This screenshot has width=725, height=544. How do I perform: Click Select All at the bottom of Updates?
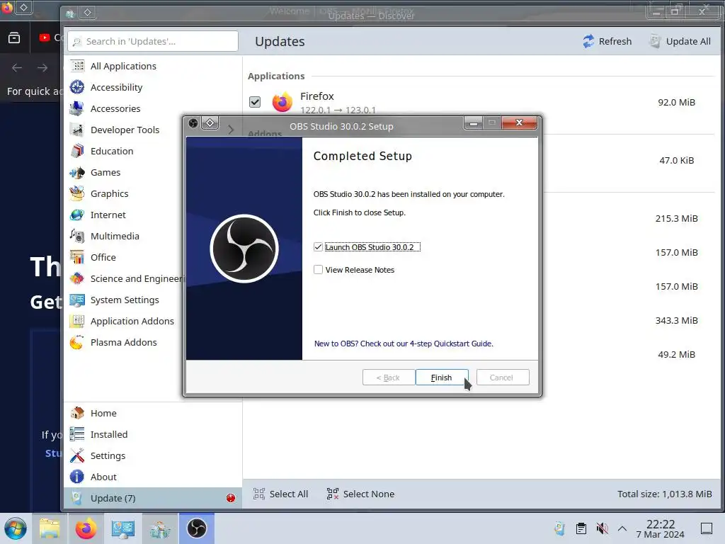280,494
